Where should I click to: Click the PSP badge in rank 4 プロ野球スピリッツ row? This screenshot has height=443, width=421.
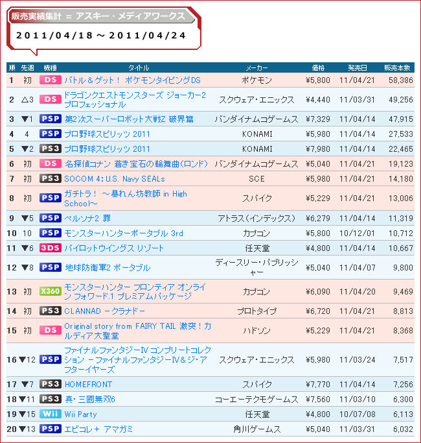coord(51,134)
